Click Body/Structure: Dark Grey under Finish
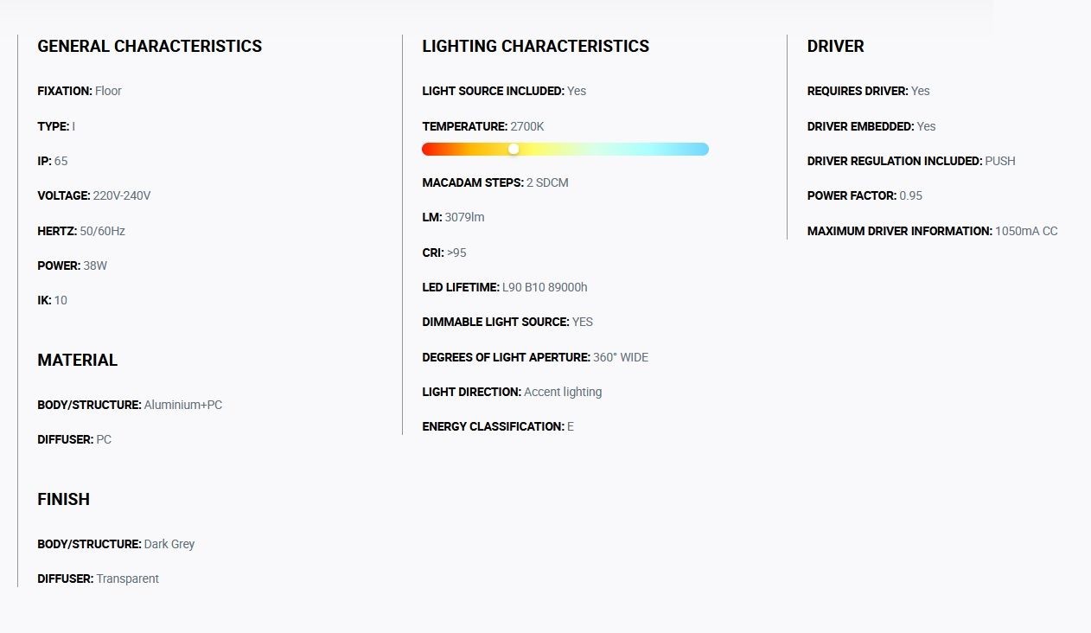Image resolution: width=1091 pixels, height=633 pixels. [x=116, y=544]
